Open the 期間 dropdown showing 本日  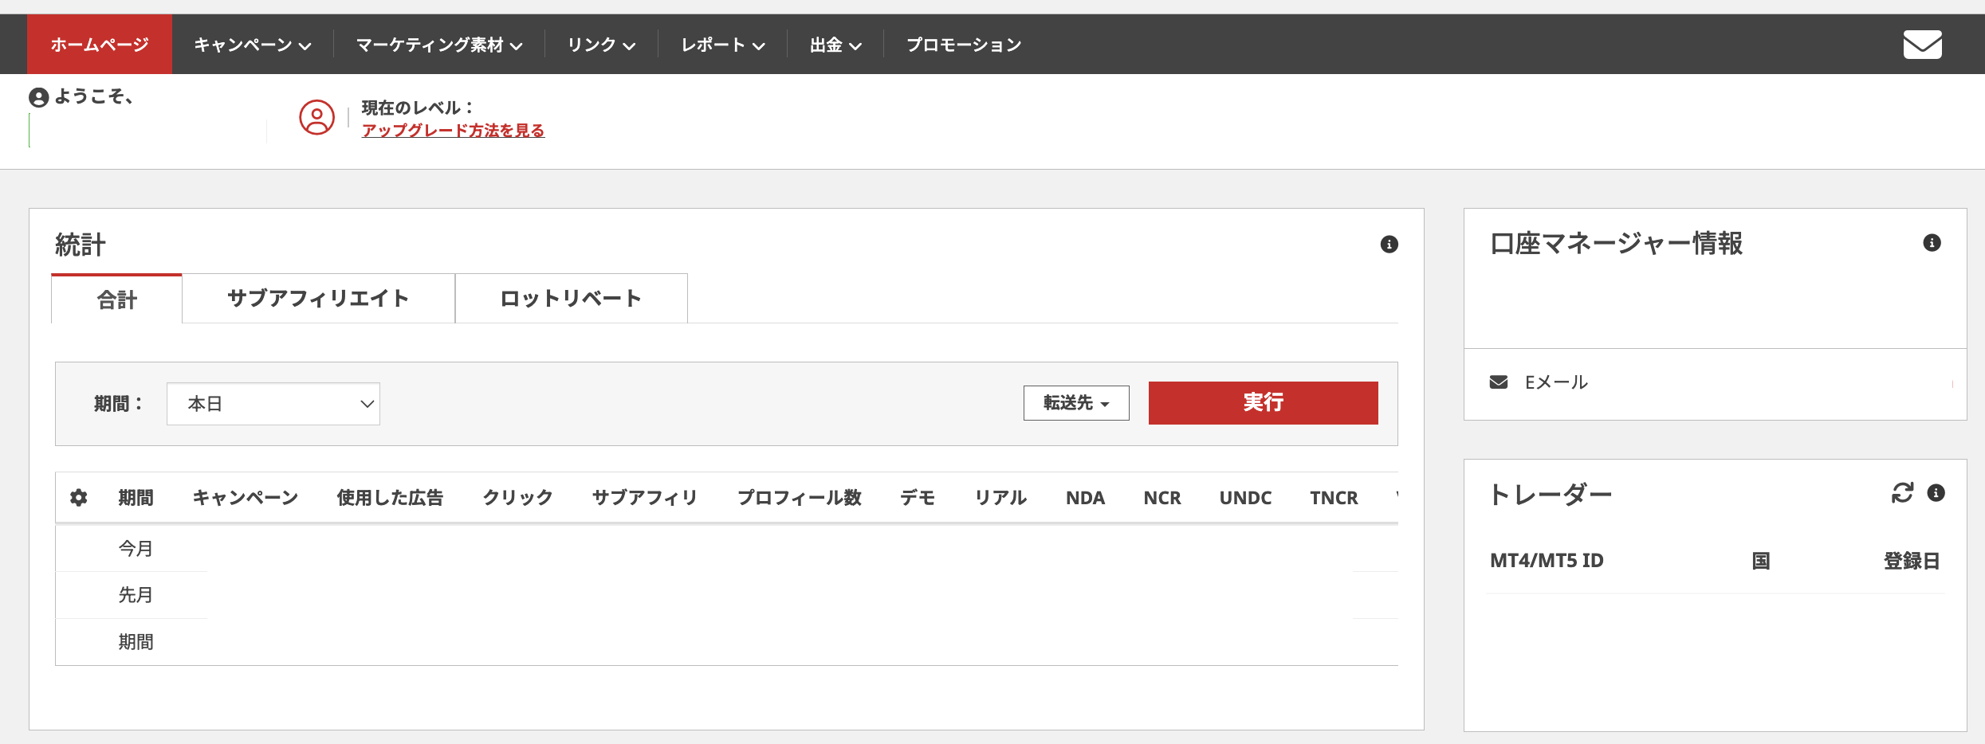(273, 404)
